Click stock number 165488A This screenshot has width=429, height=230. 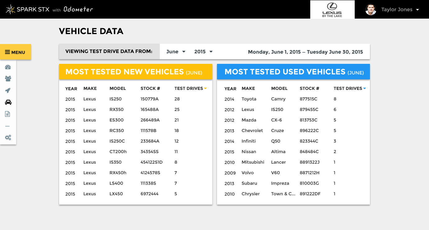click(150, 109)
